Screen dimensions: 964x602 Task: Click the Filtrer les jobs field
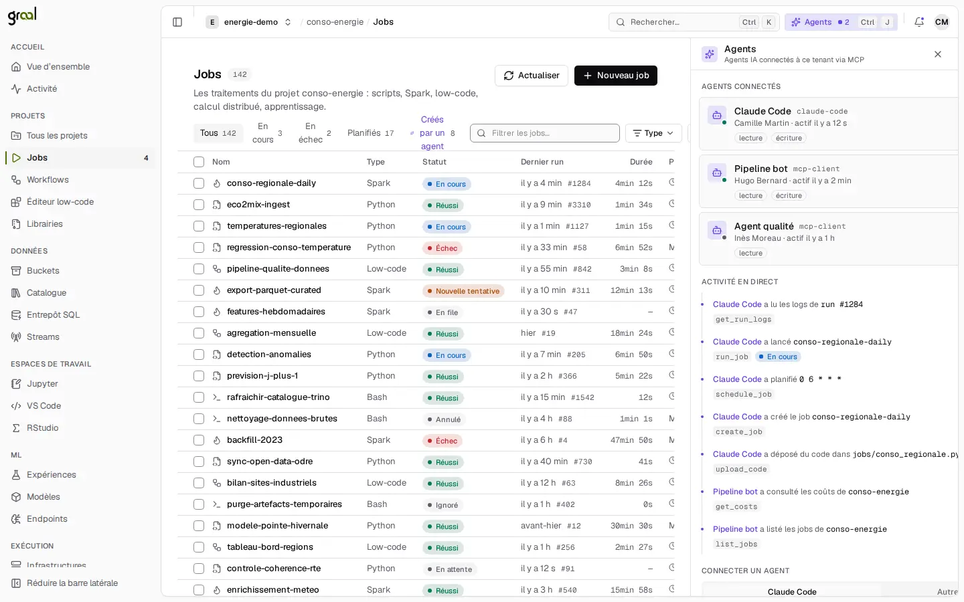[x=545, y=133]
